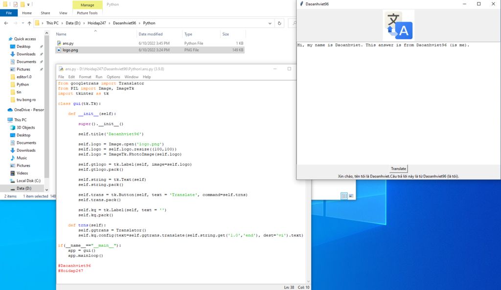Sort files by the Date modified column header

point(151,34)
